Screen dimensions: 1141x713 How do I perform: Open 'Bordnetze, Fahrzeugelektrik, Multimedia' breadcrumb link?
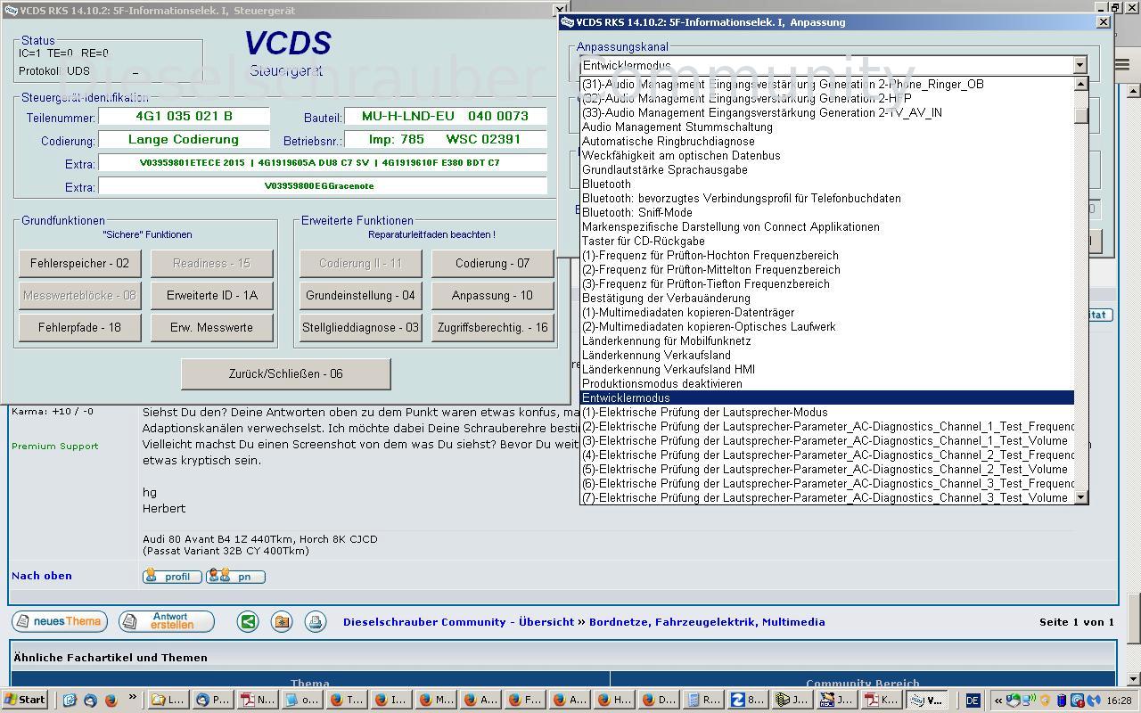[707, 622]
